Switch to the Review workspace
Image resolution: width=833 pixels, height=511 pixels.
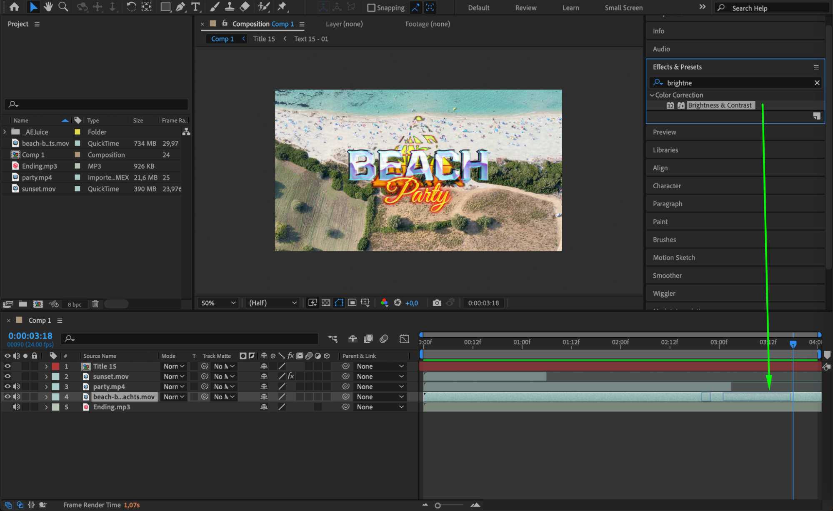click(525, 7)
